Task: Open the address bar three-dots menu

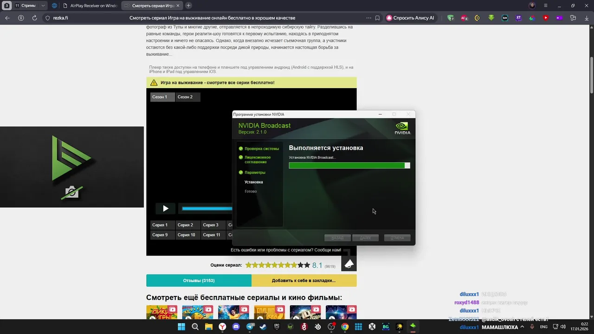Action: (x=369, y=18)
